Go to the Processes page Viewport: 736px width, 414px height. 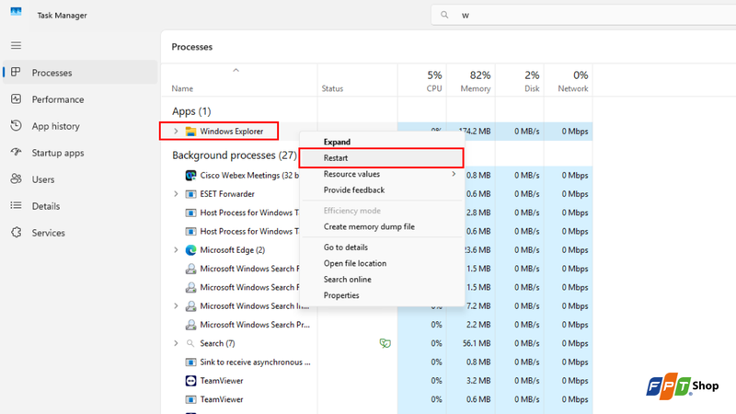click(80, 73)
